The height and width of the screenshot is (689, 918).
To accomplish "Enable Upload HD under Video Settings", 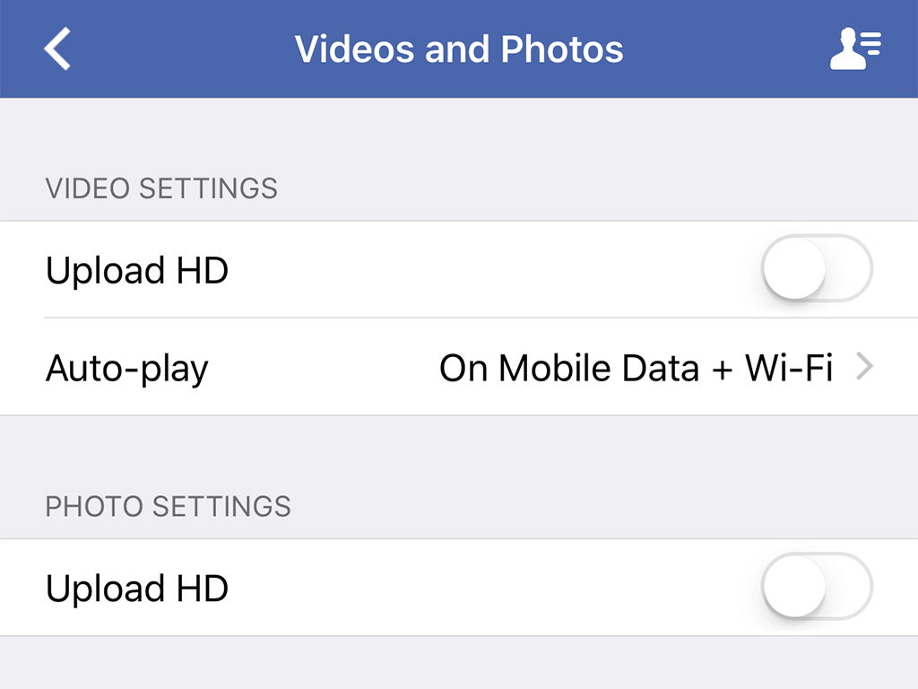I will pyautogui.click(x=817, y=268).
